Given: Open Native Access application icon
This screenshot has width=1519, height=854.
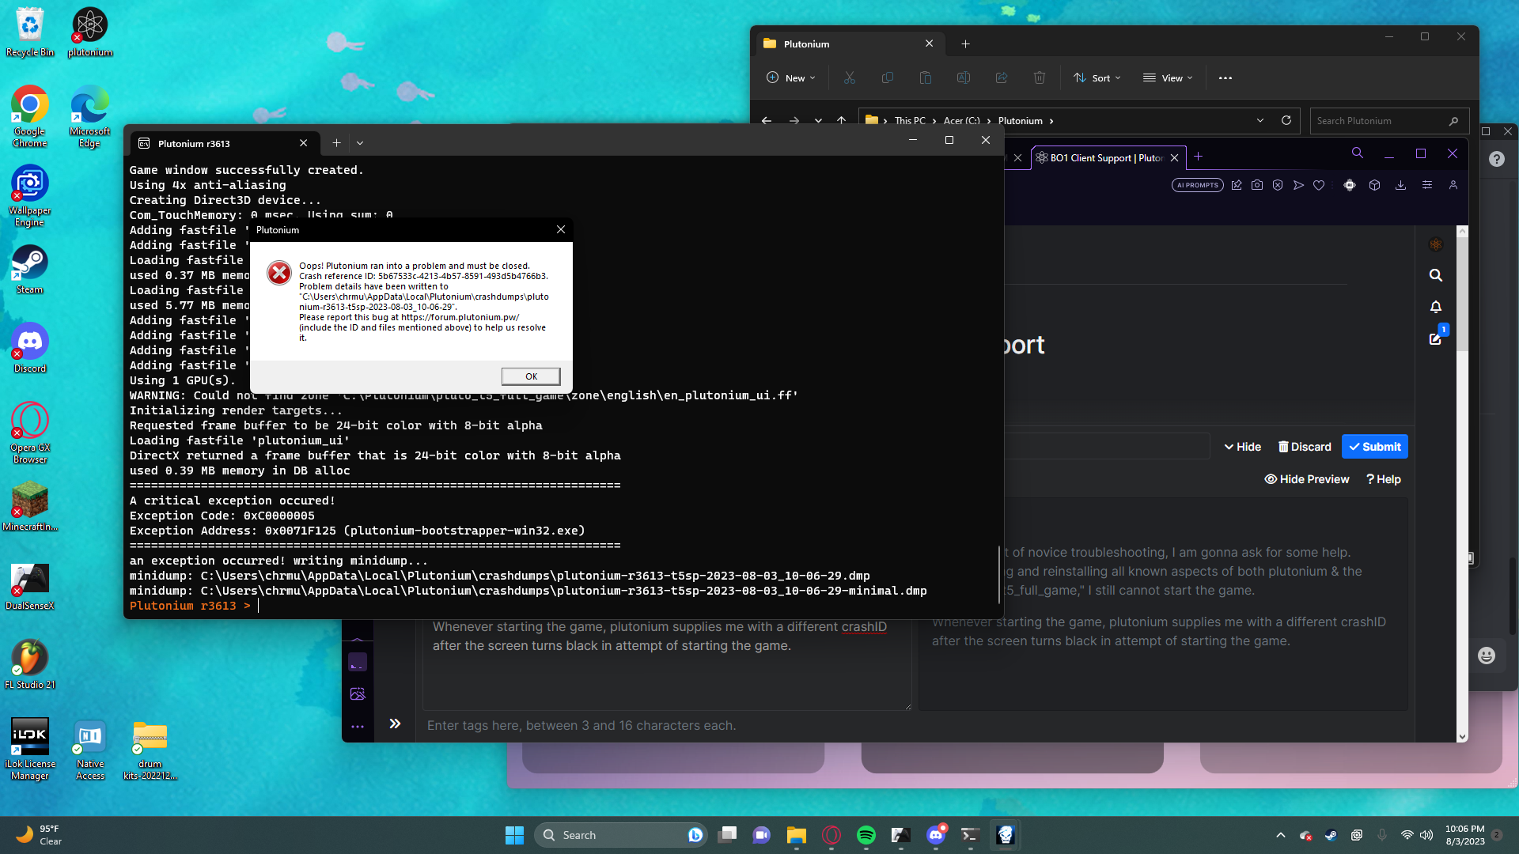Looking at the screenshot, I should tap(89, 747).
